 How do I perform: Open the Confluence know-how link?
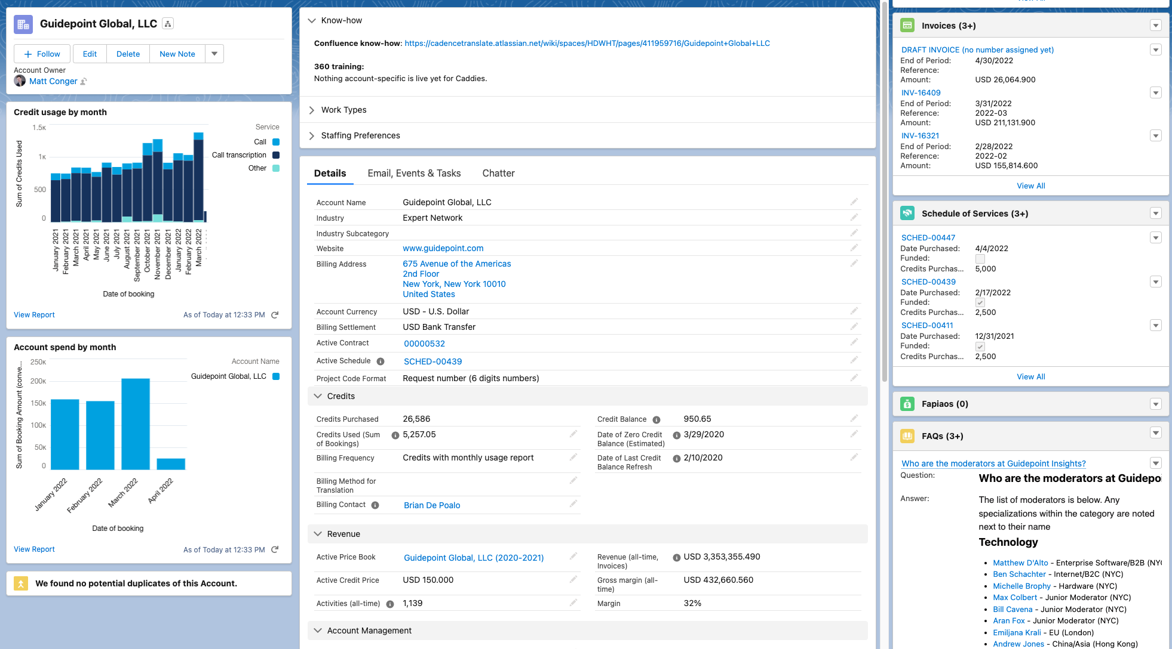[587, 43]
